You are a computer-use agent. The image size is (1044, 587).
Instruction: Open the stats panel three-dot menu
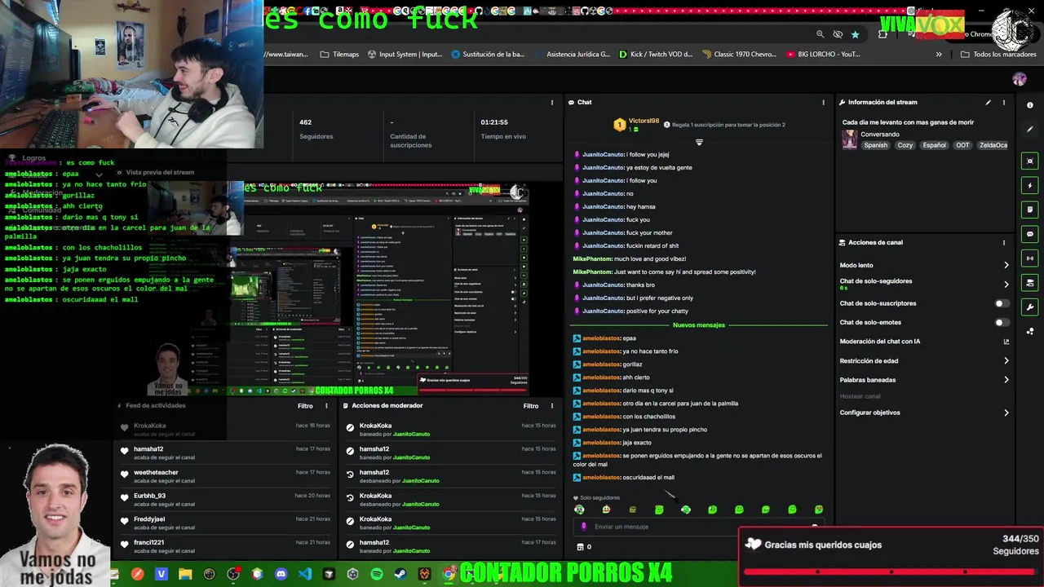click(x=552, y=102)
